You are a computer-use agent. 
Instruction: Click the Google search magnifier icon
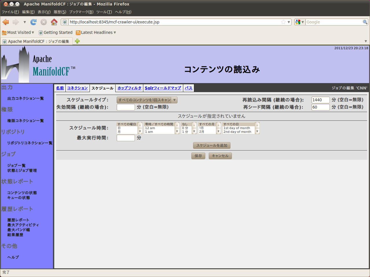click(365, 22)
